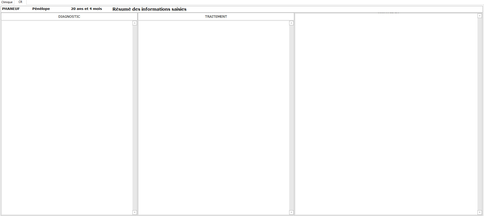This screenshot has height=216, width=484.
Task: Switch to the Clinique tab
Action: (7, 2)
